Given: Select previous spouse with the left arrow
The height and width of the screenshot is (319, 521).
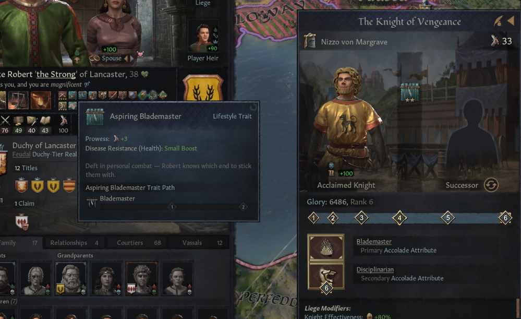Looking at the screenshot, I should [126, 58].
